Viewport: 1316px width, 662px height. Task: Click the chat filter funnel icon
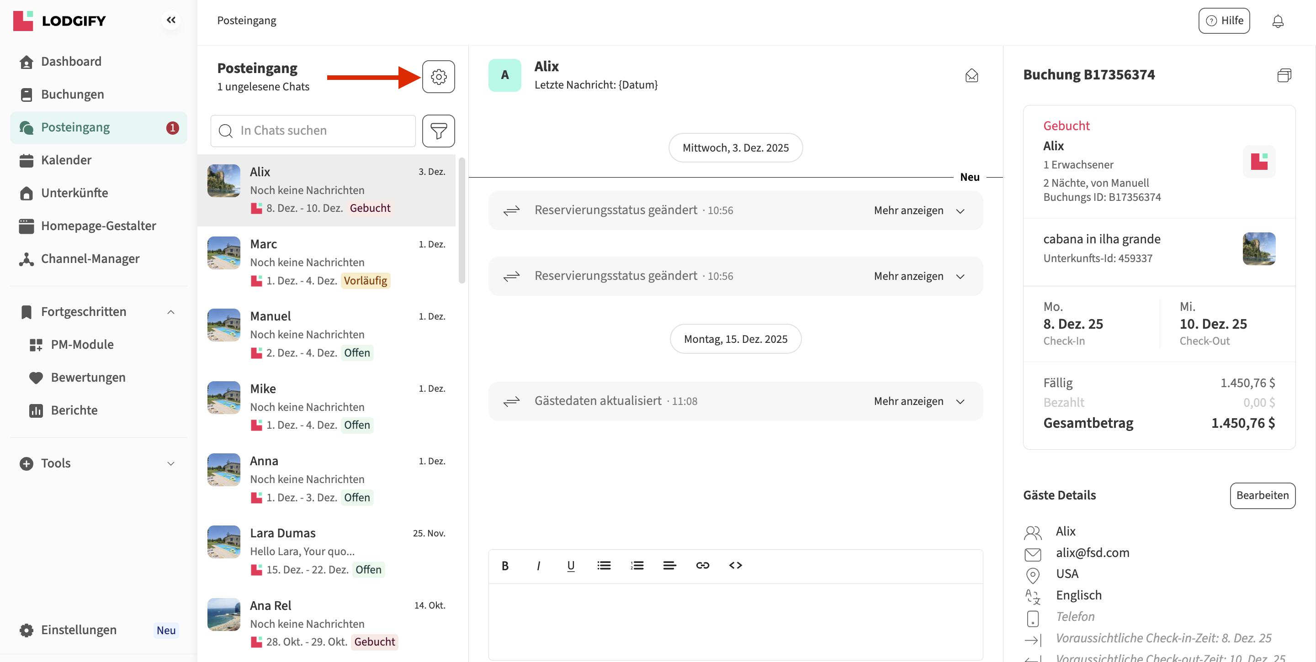tap(438, 131)
